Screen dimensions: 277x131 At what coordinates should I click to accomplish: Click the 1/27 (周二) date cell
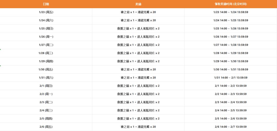point(46,45)
